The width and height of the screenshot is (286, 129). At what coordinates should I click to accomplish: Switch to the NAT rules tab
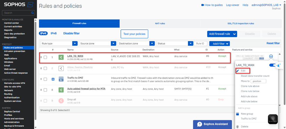click(x=160, y=23)
